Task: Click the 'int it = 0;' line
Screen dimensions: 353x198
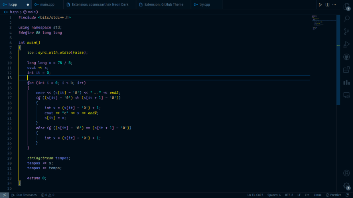Action: pos(39,73)
